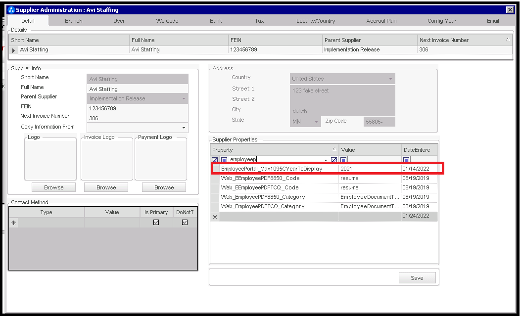
Task: Click the Next Invoice Number sort indicator
Action: [x=508, y=39]
